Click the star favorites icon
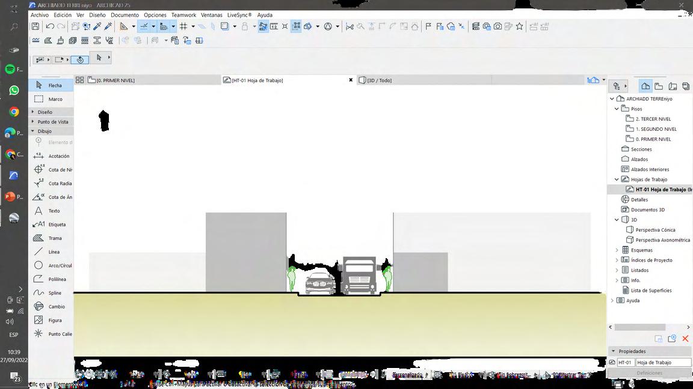Screen dimensions: 693x389 (519, 26)
